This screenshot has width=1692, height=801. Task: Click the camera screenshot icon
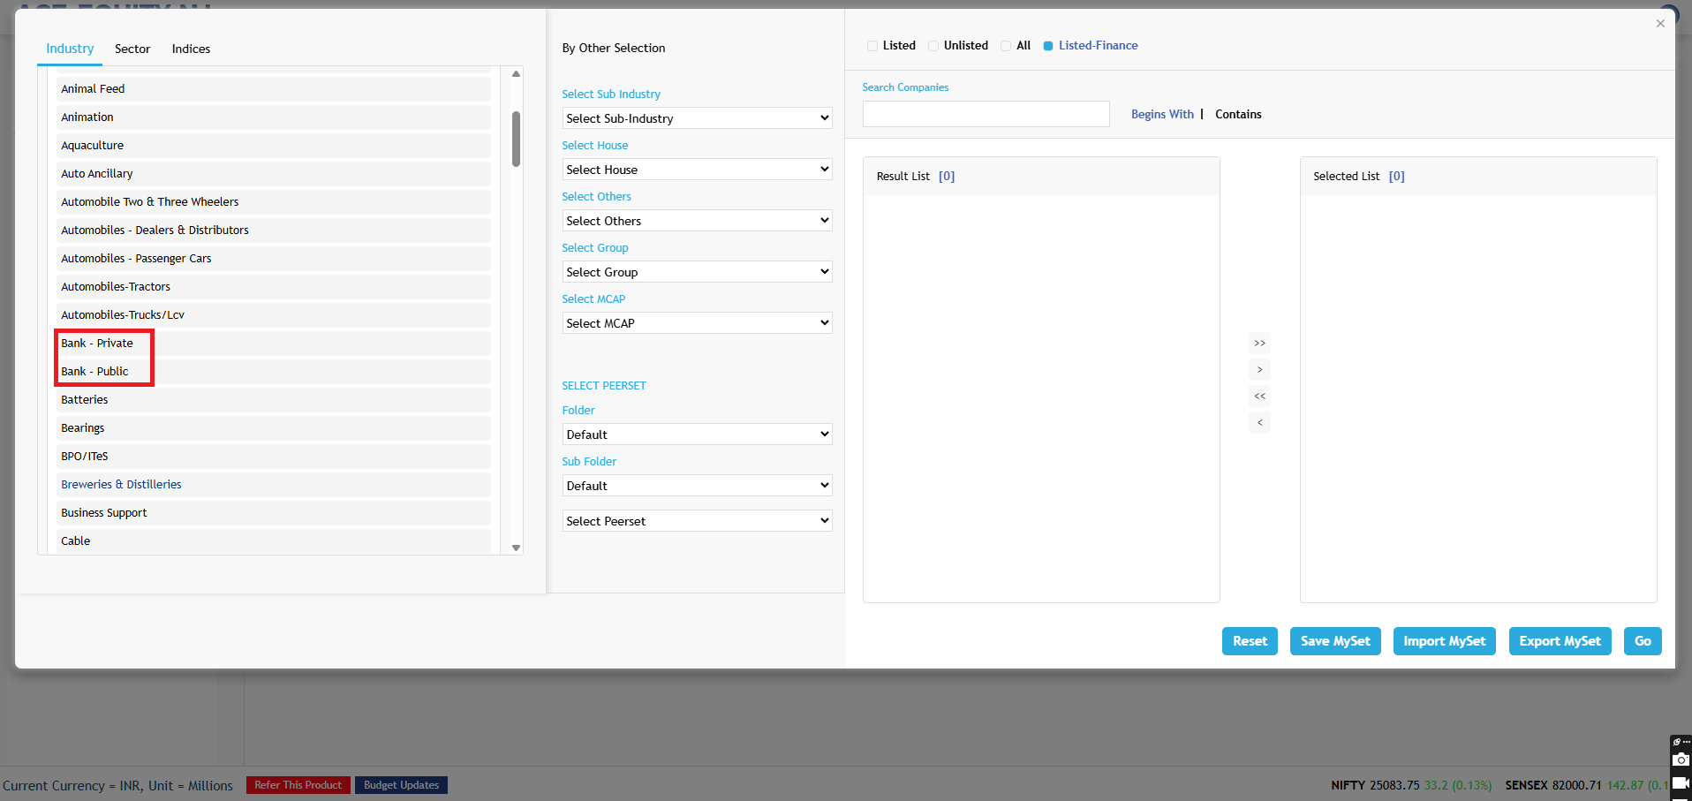coord(1681,759)
